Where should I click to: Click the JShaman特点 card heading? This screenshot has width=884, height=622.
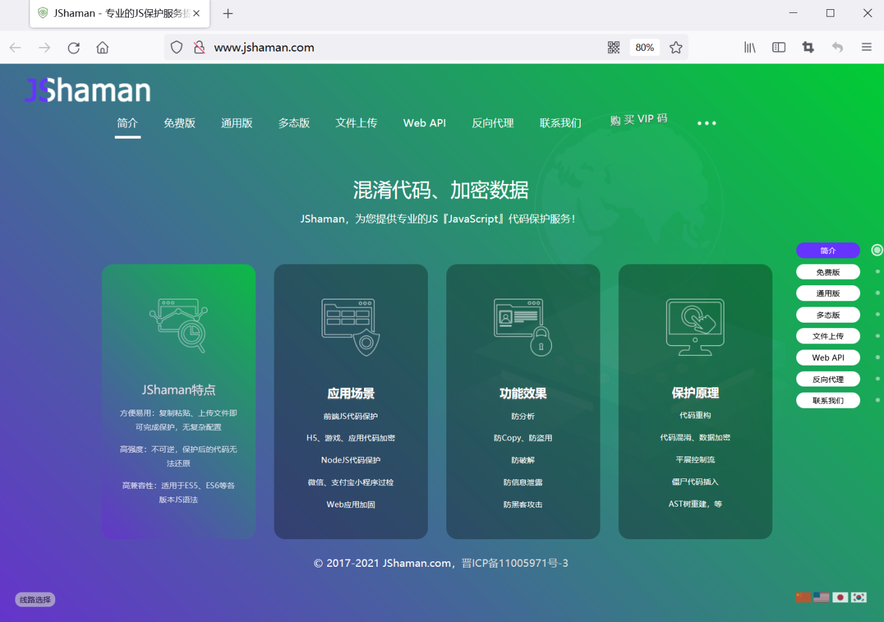click(179, 390)
